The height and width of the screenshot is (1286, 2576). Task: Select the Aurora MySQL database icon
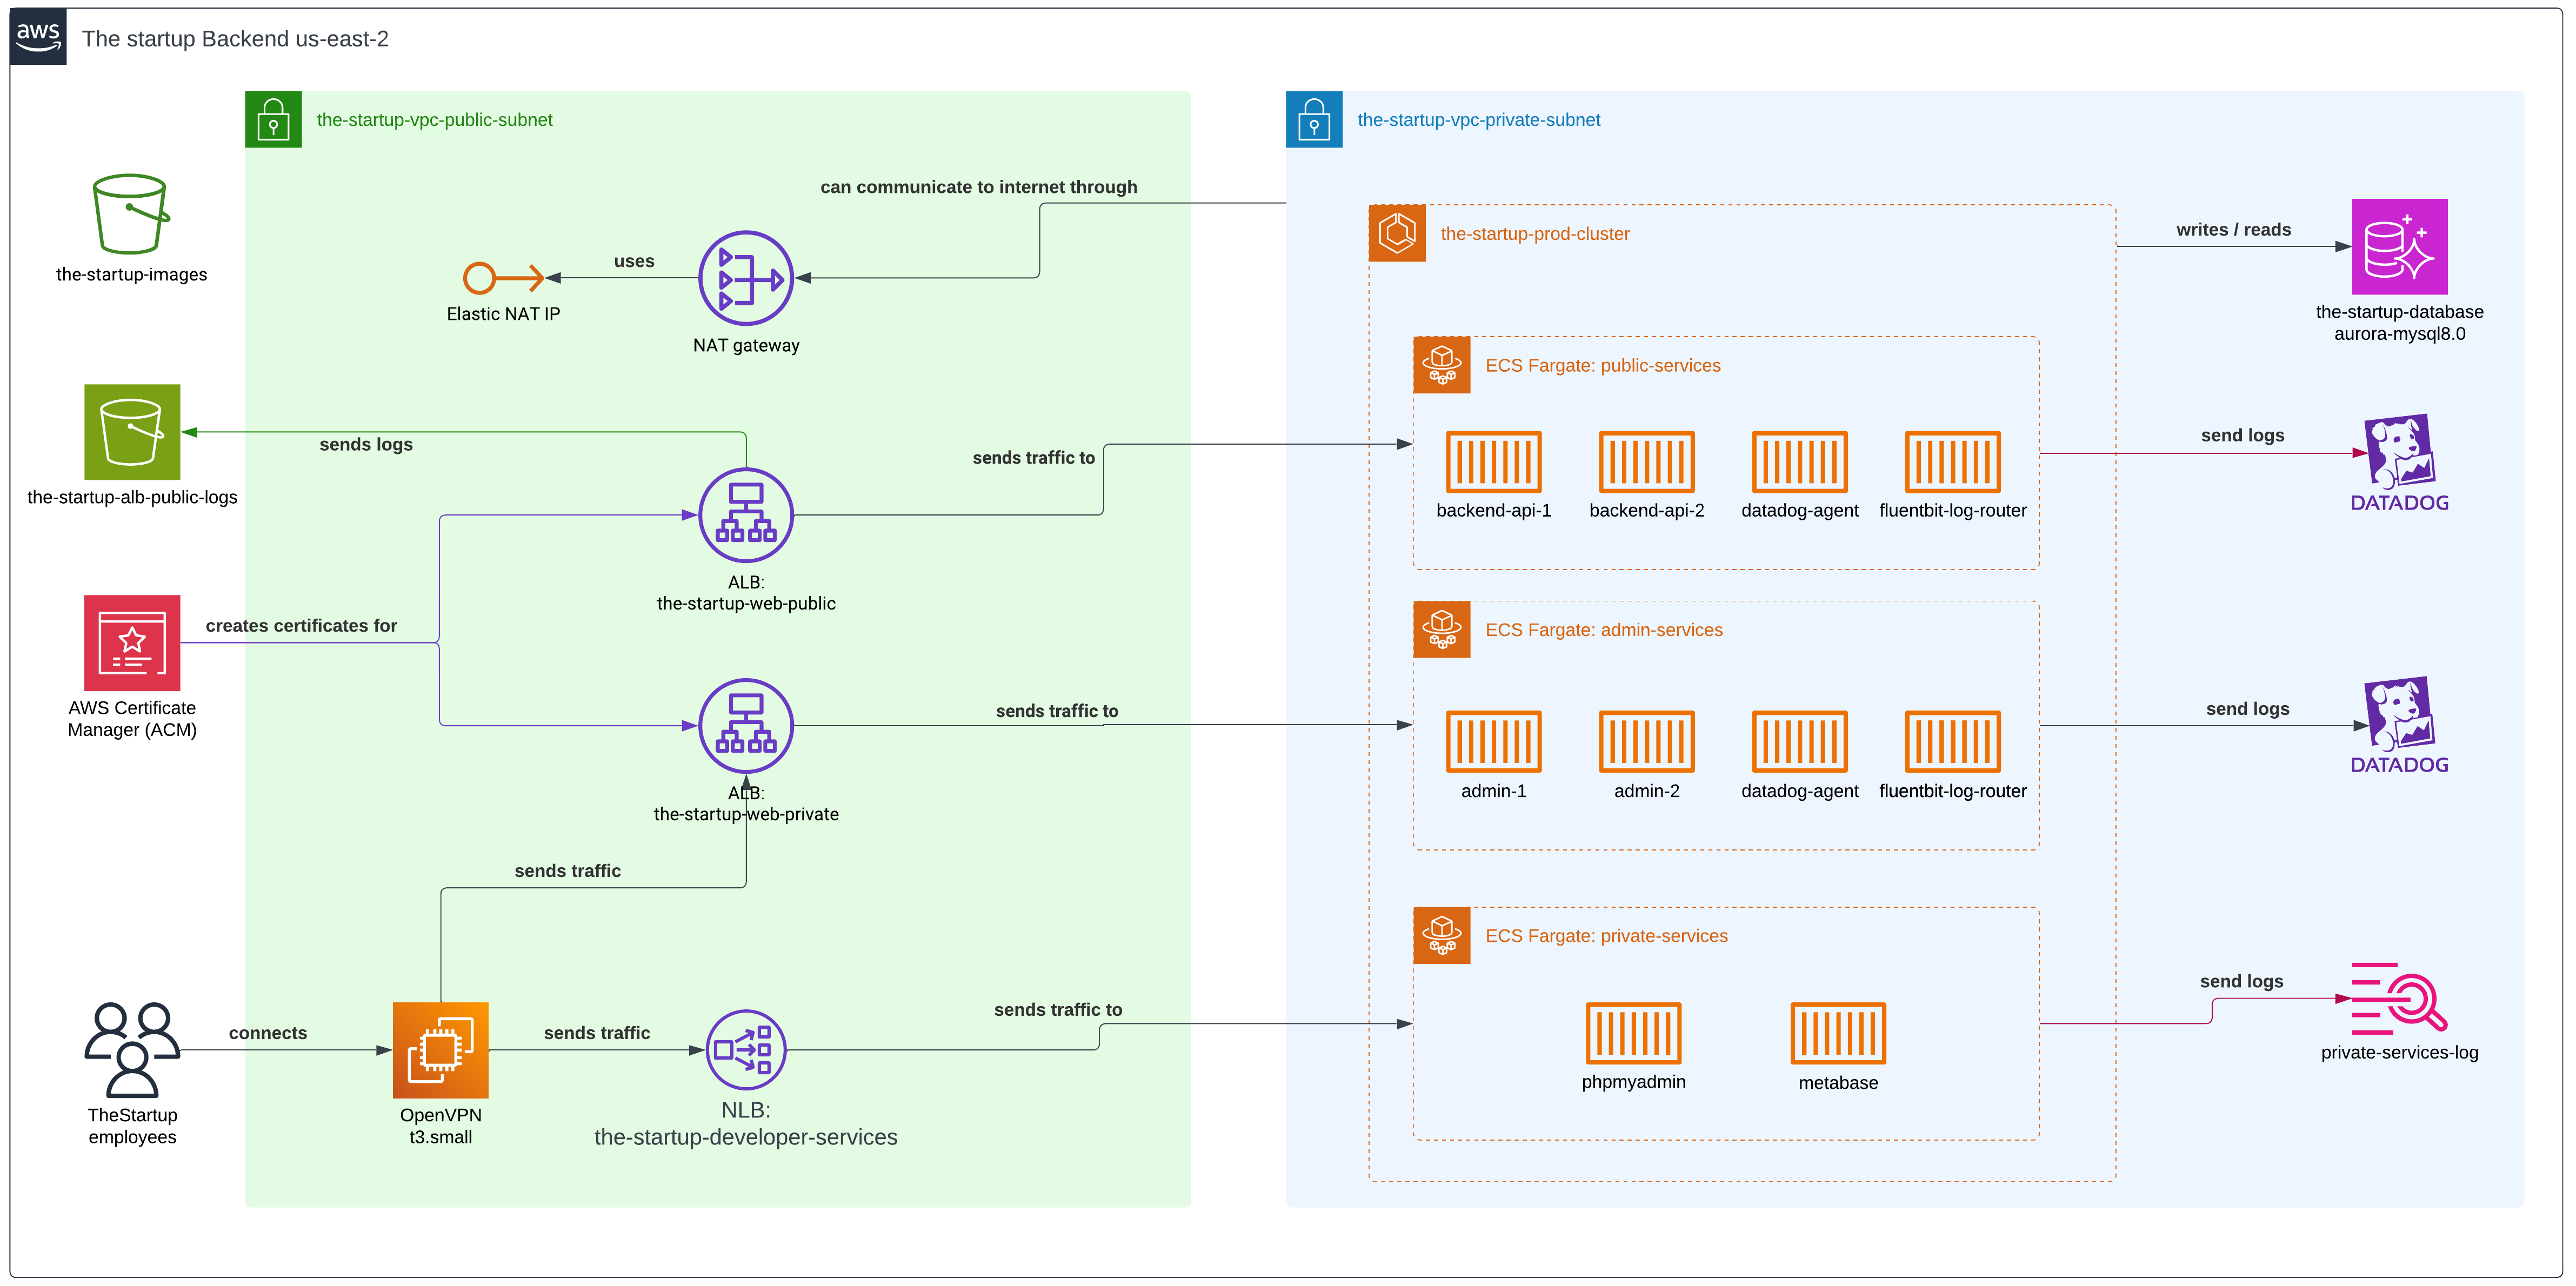(x=2400, y=247)
